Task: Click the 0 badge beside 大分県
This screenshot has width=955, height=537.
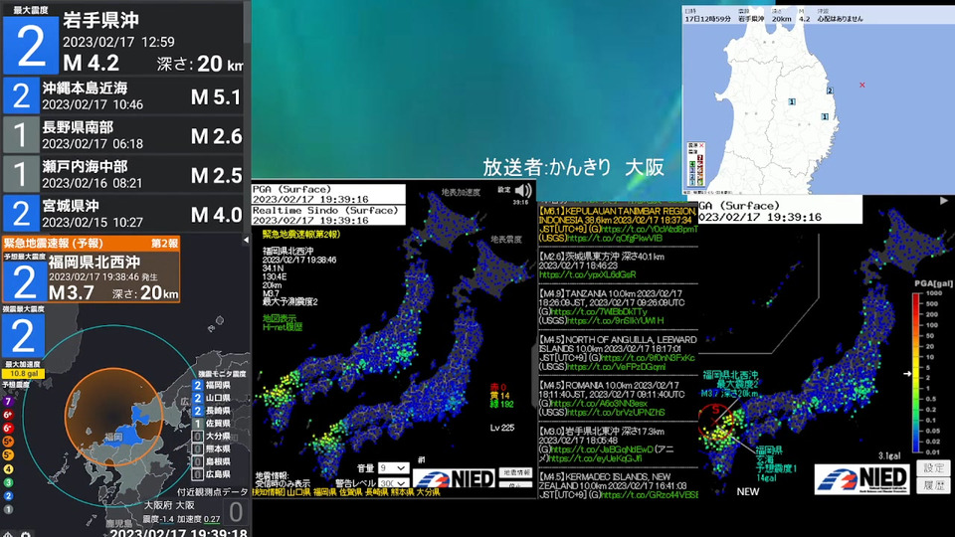Action: point(197,437)
